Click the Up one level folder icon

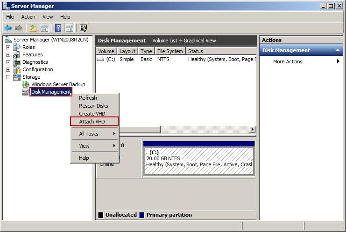pyautogui.click(x=33, y=28)
